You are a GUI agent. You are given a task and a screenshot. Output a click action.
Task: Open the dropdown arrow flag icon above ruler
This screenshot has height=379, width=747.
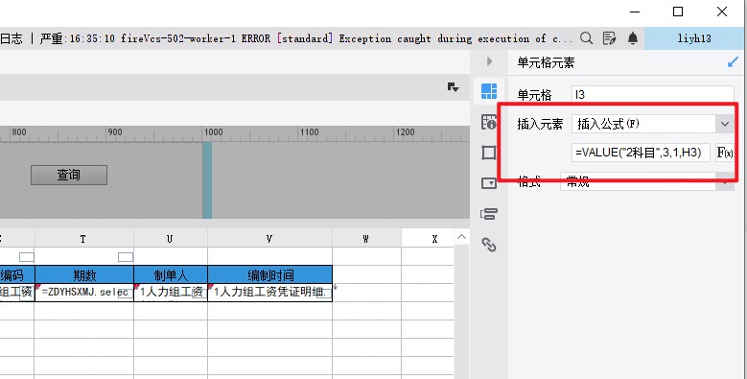tap(453, 86)
